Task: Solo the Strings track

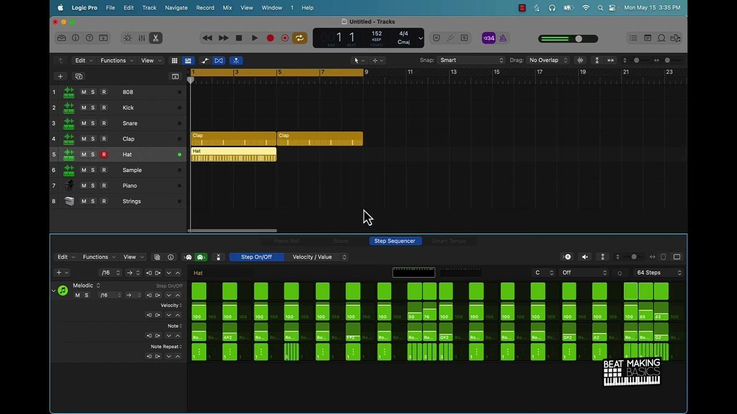Action: 93,201
